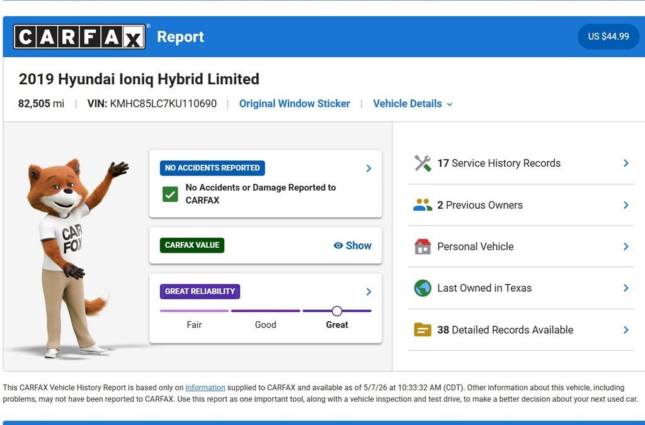Click the reliability slider handle
The height and width of the screenshot is (425, 645).
point(337,311)
